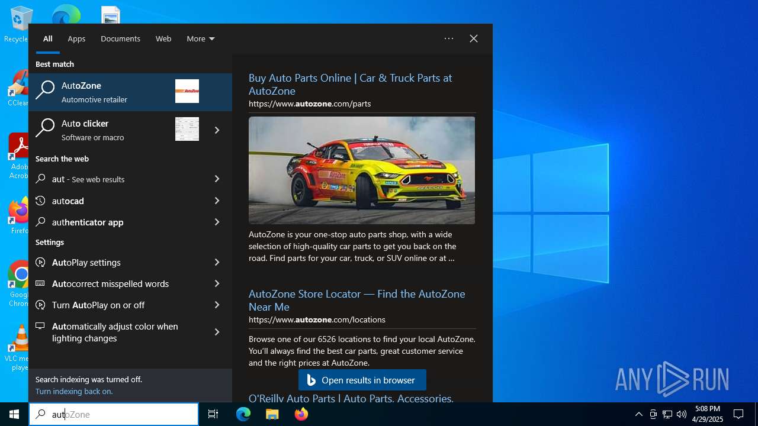Screen dimensions: 758x426
Task: Show hidden system tray icons
Action: tap(638, 414)
